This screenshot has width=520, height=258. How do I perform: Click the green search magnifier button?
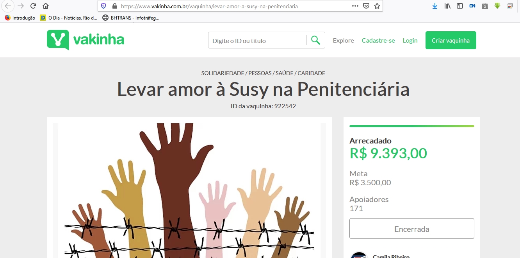(315, 40)
